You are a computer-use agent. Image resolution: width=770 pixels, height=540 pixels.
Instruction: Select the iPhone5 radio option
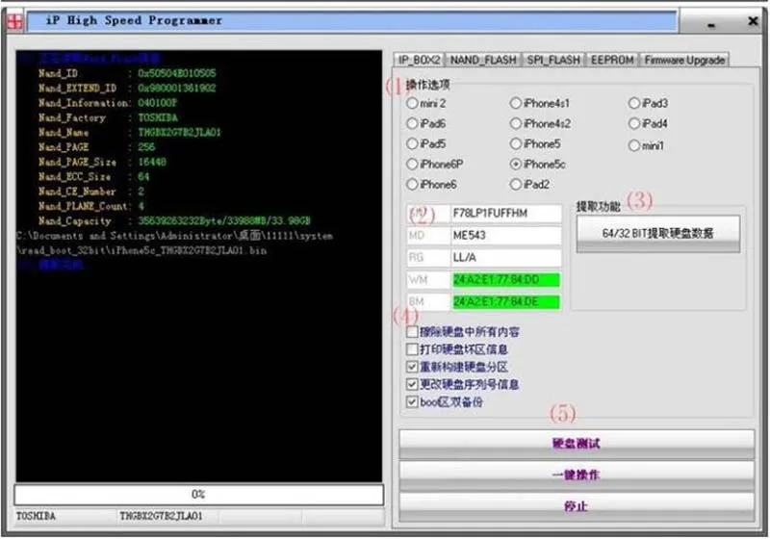[x=535, y=144]
